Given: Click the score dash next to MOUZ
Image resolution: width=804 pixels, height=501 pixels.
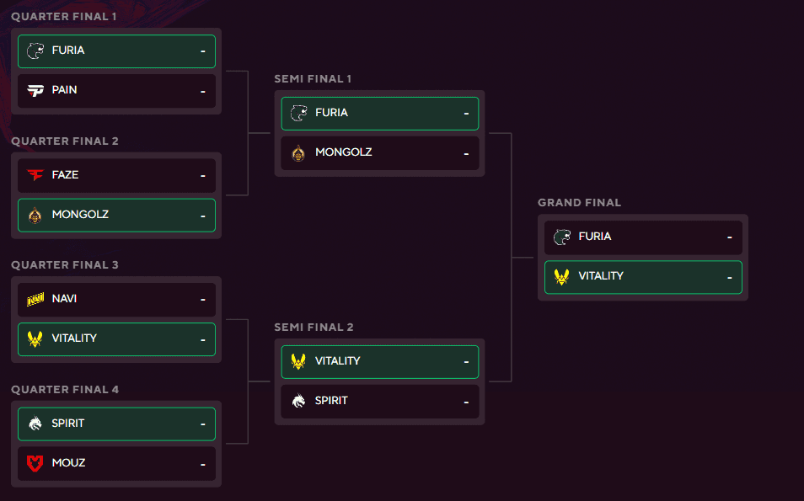Looking at the screenshot, I should [x=201, y=463].
